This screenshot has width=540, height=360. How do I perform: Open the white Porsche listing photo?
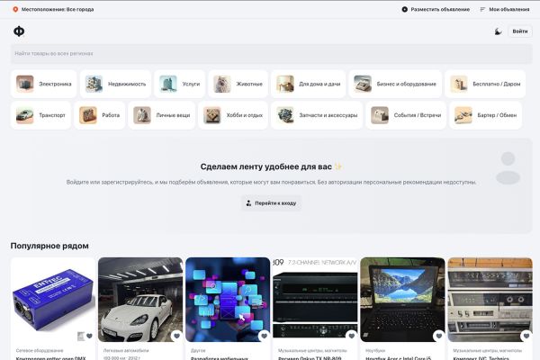point(140,300)
